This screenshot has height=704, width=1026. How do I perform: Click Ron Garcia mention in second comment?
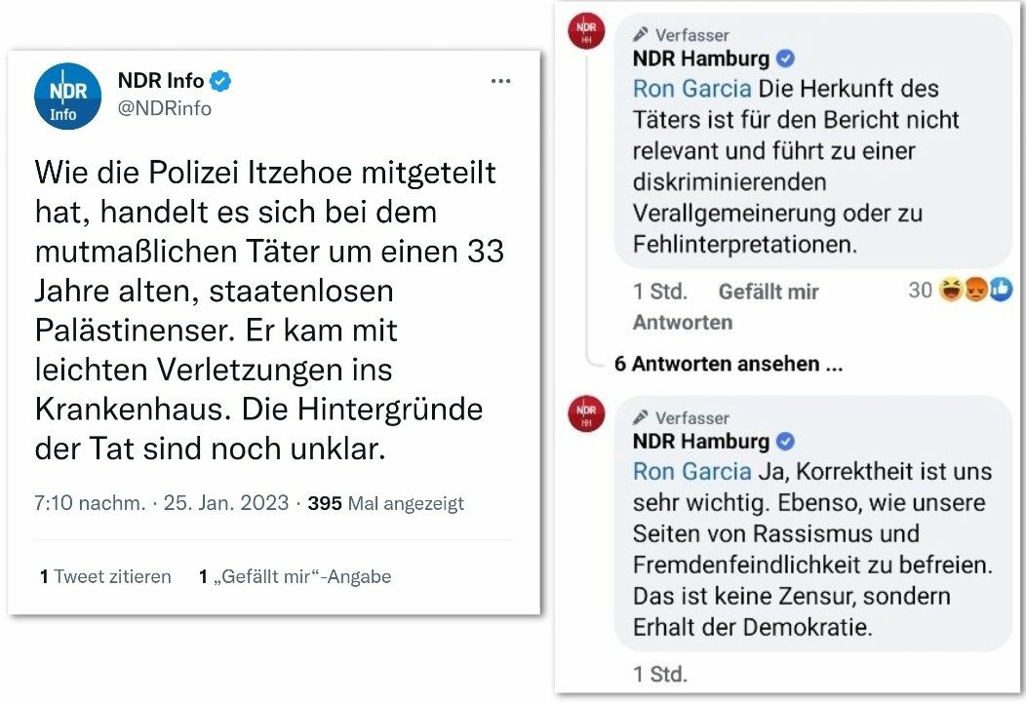691,472
